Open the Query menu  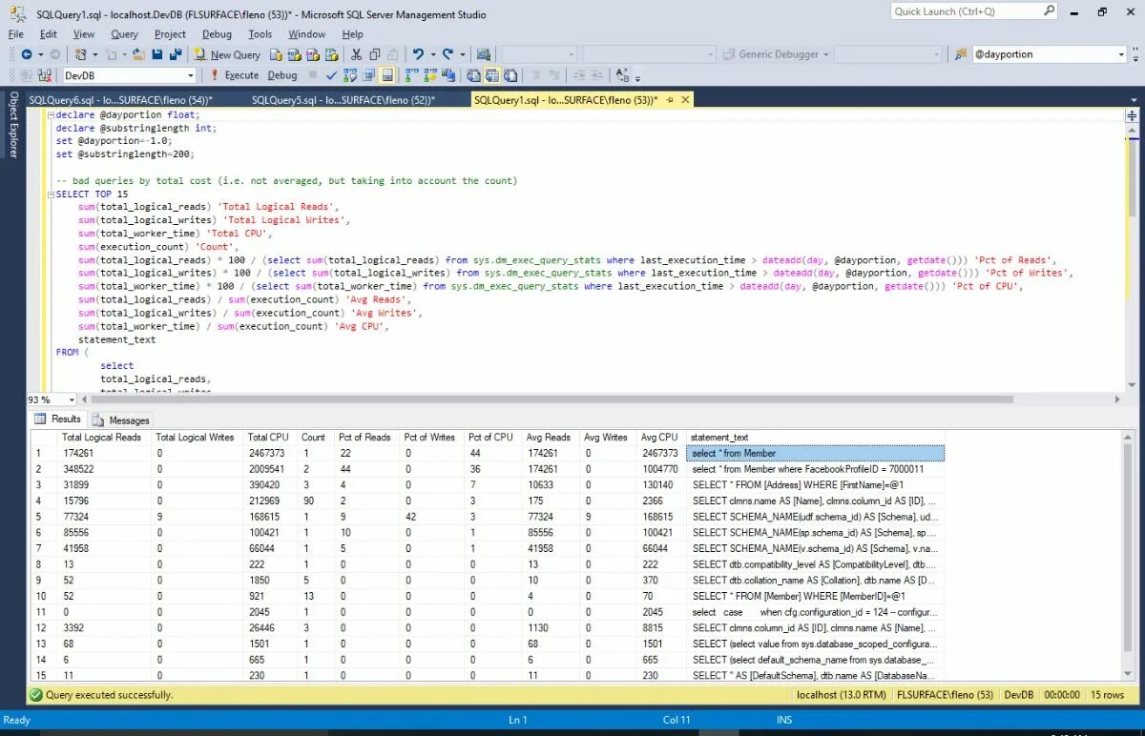click(124, 33)
